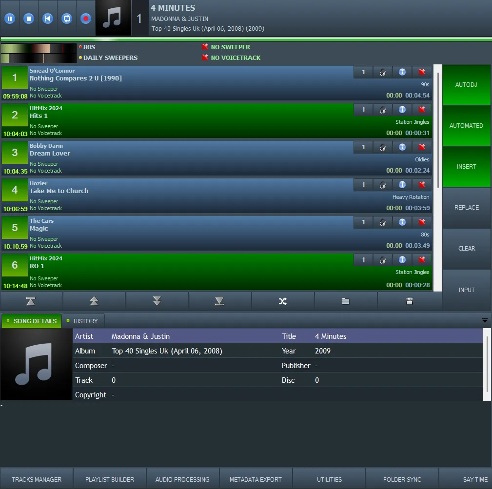Screen dimensions: 492x489
Task: Stop playback with the stop button
Action: click(29, 19)
